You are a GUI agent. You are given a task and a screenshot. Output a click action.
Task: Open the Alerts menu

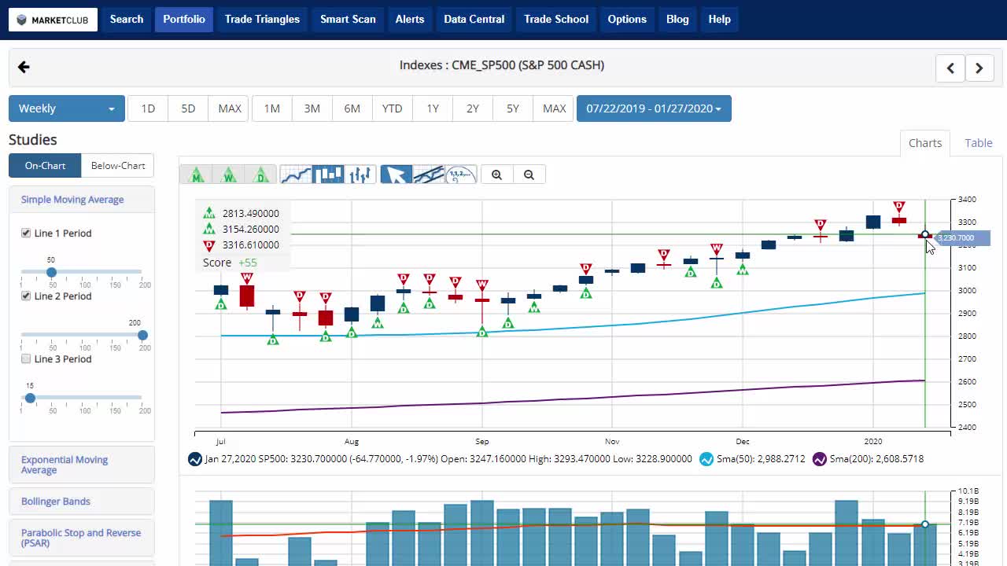click(x=409, y=20)
